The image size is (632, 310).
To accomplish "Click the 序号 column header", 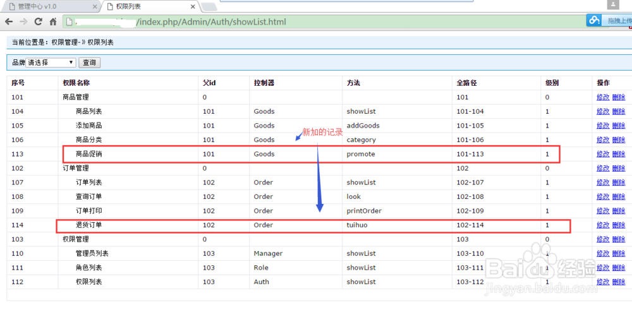I will (x=18, y=83).
